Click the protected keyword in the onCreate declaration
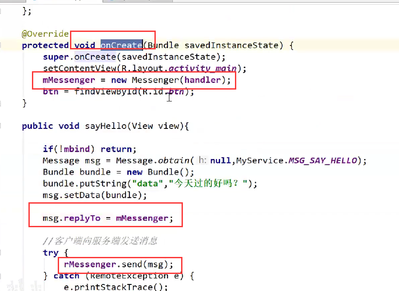399x291 pixels. (x=45, y=45)
